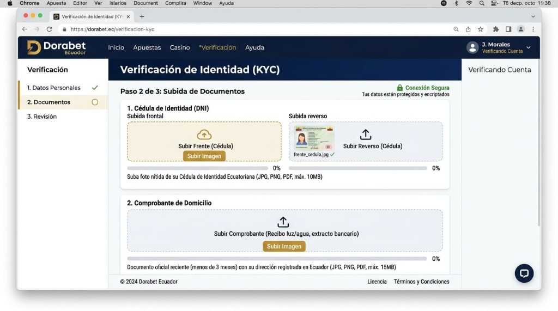558x311 pixels.
Task: Click the cloud upload icon for Subir Frente
Action: (204, 135)
